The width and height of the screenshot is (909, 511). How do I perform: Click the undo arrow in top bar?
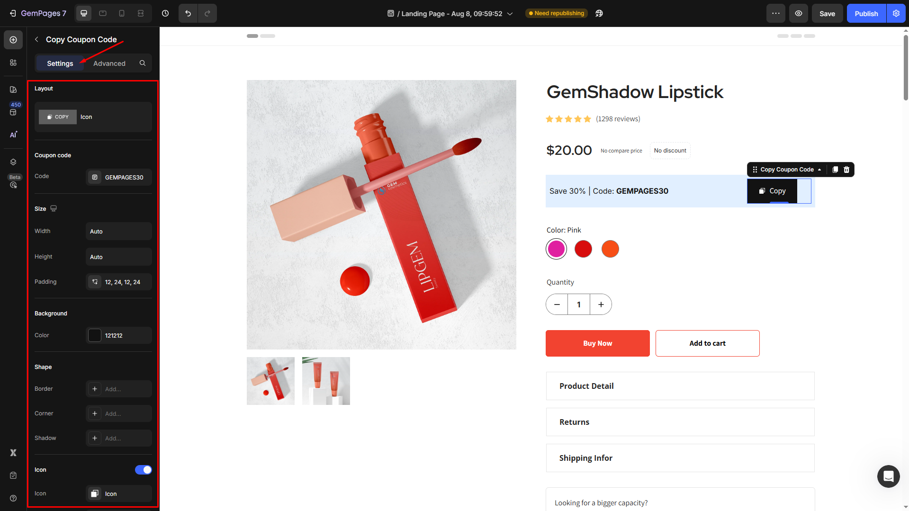pos(188,13)
